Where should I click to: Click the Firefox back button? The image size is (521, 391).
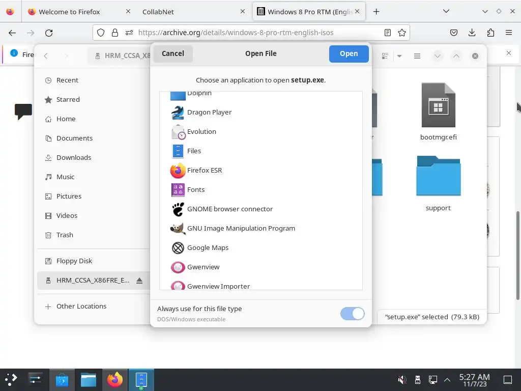[12, 33]
